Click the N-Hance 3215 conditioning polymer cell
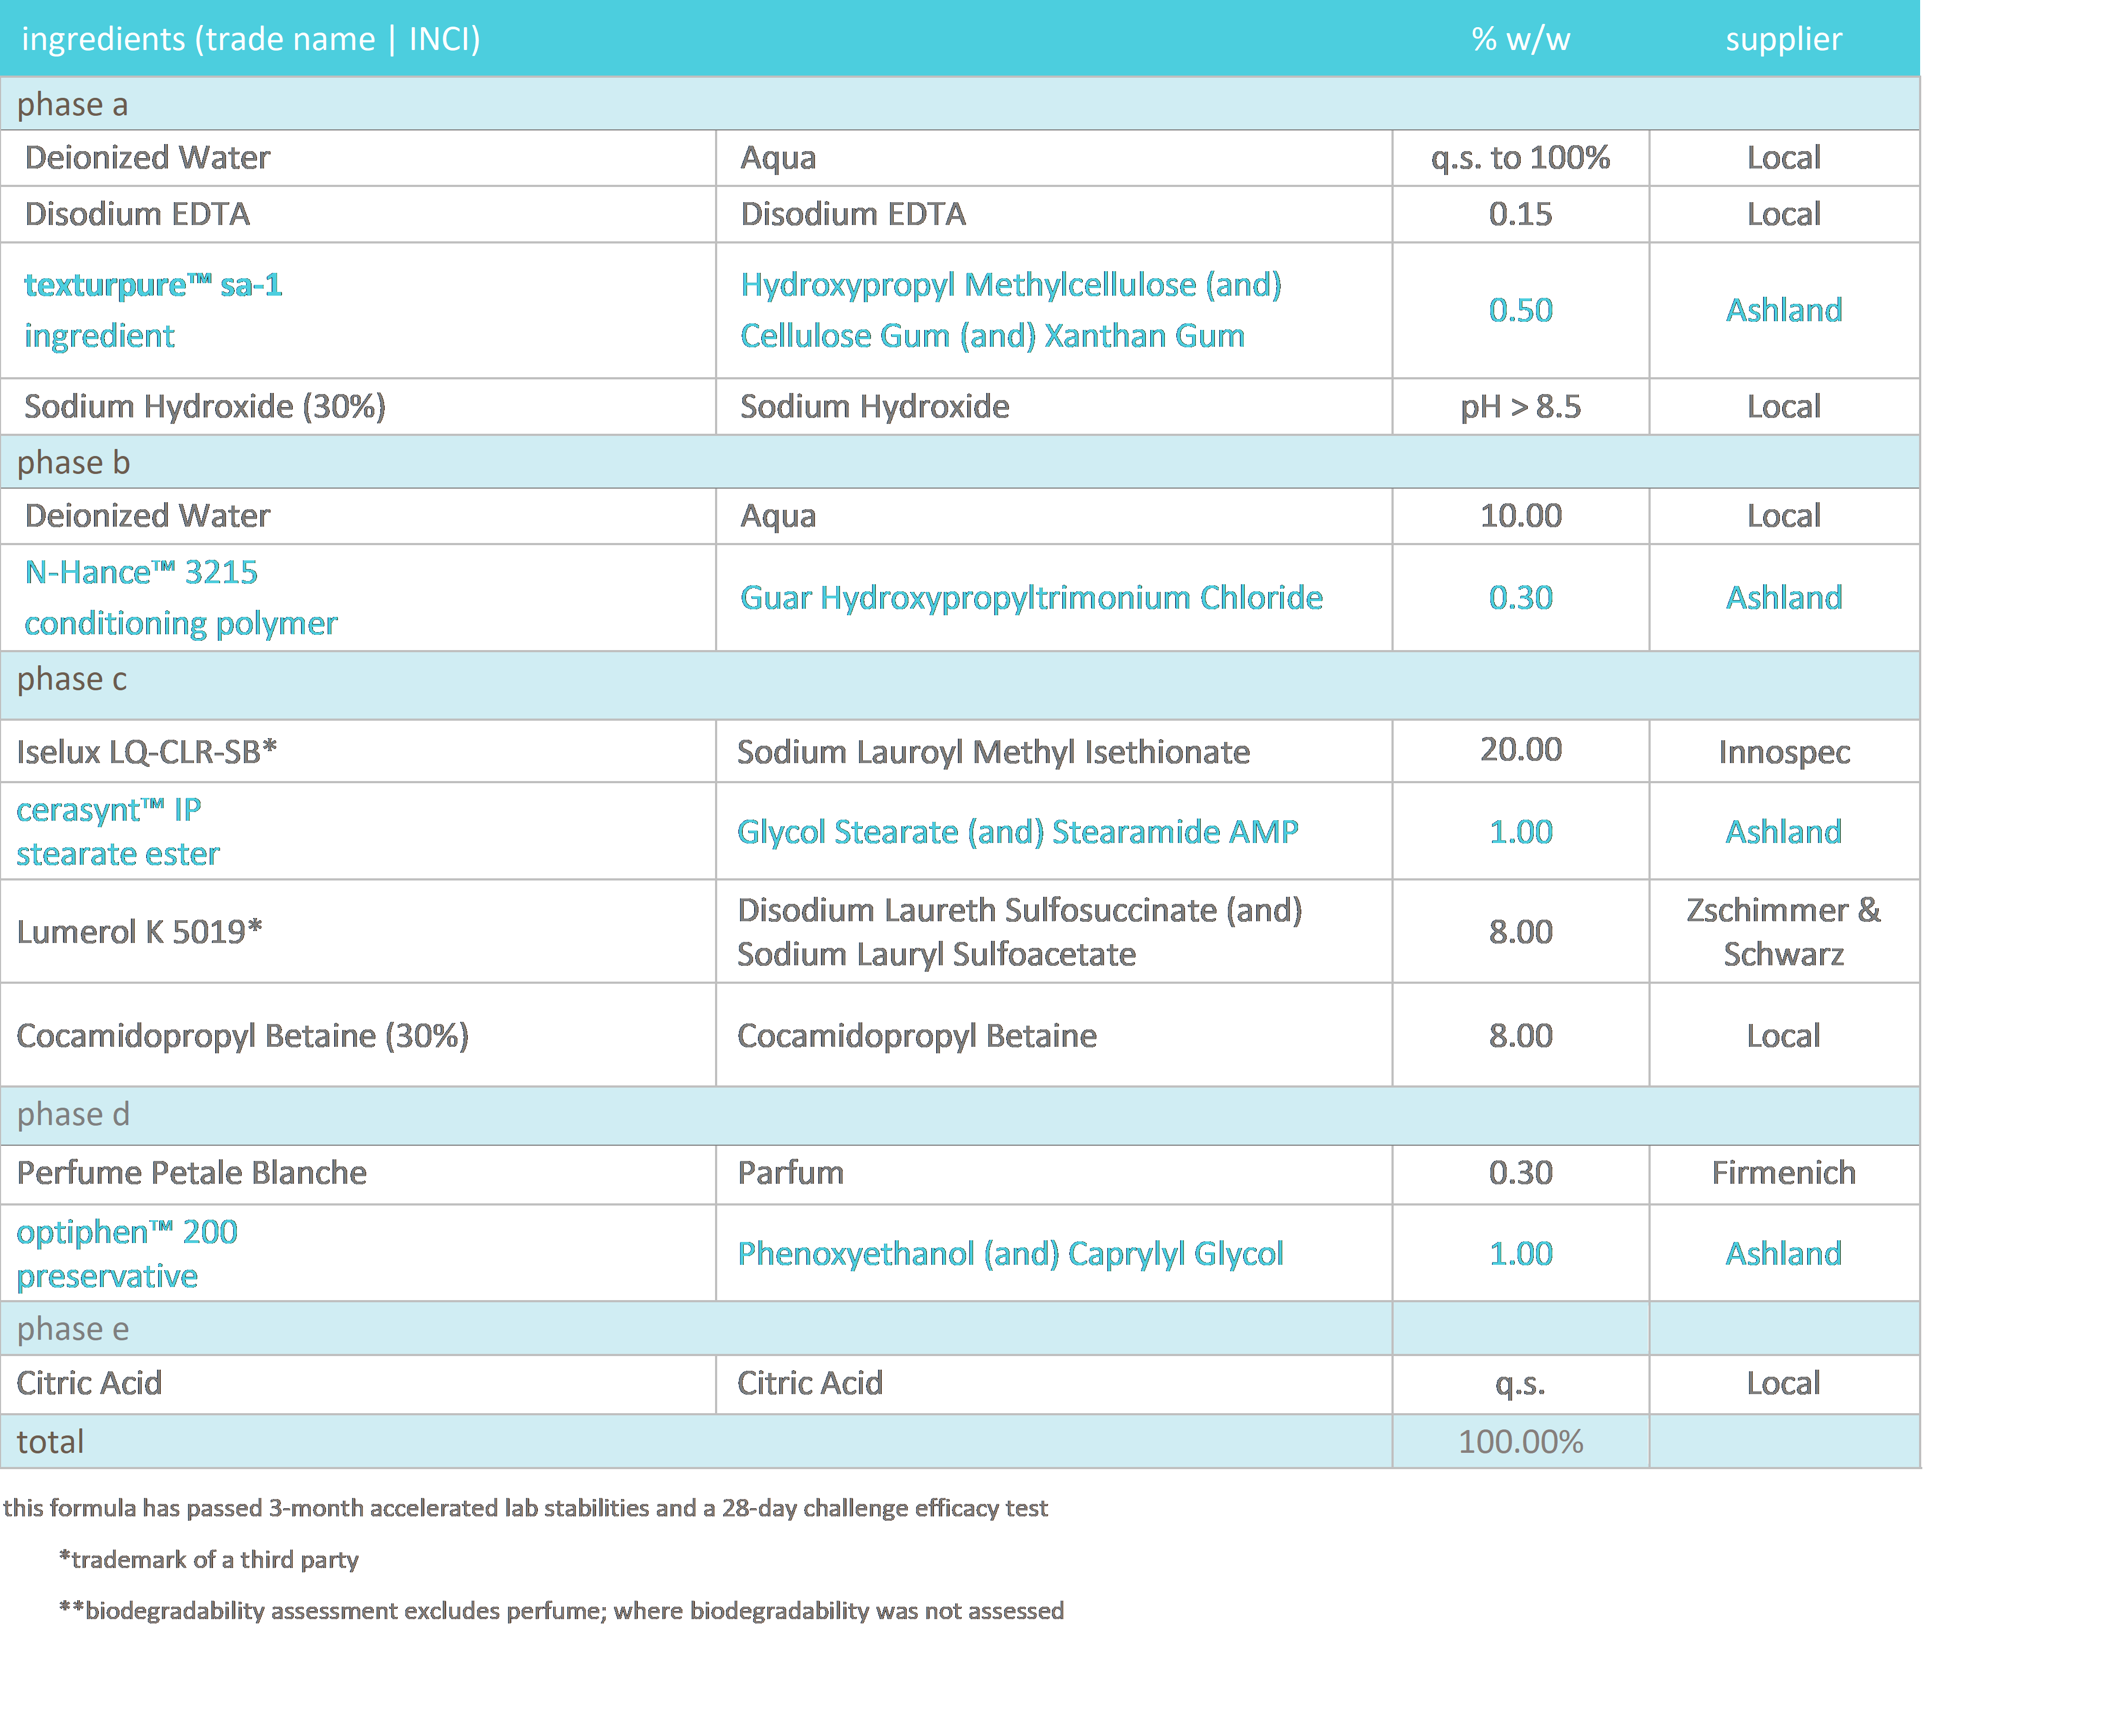 [181, 597]
